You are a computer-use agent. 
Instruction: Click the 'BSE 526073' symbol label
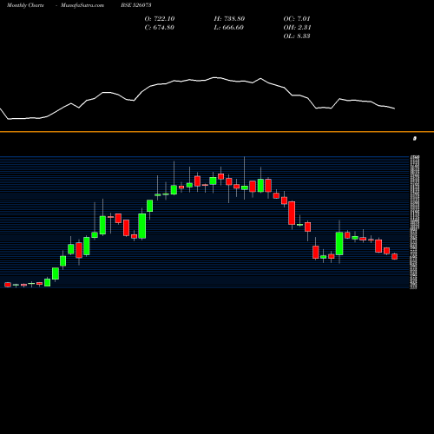136,5
